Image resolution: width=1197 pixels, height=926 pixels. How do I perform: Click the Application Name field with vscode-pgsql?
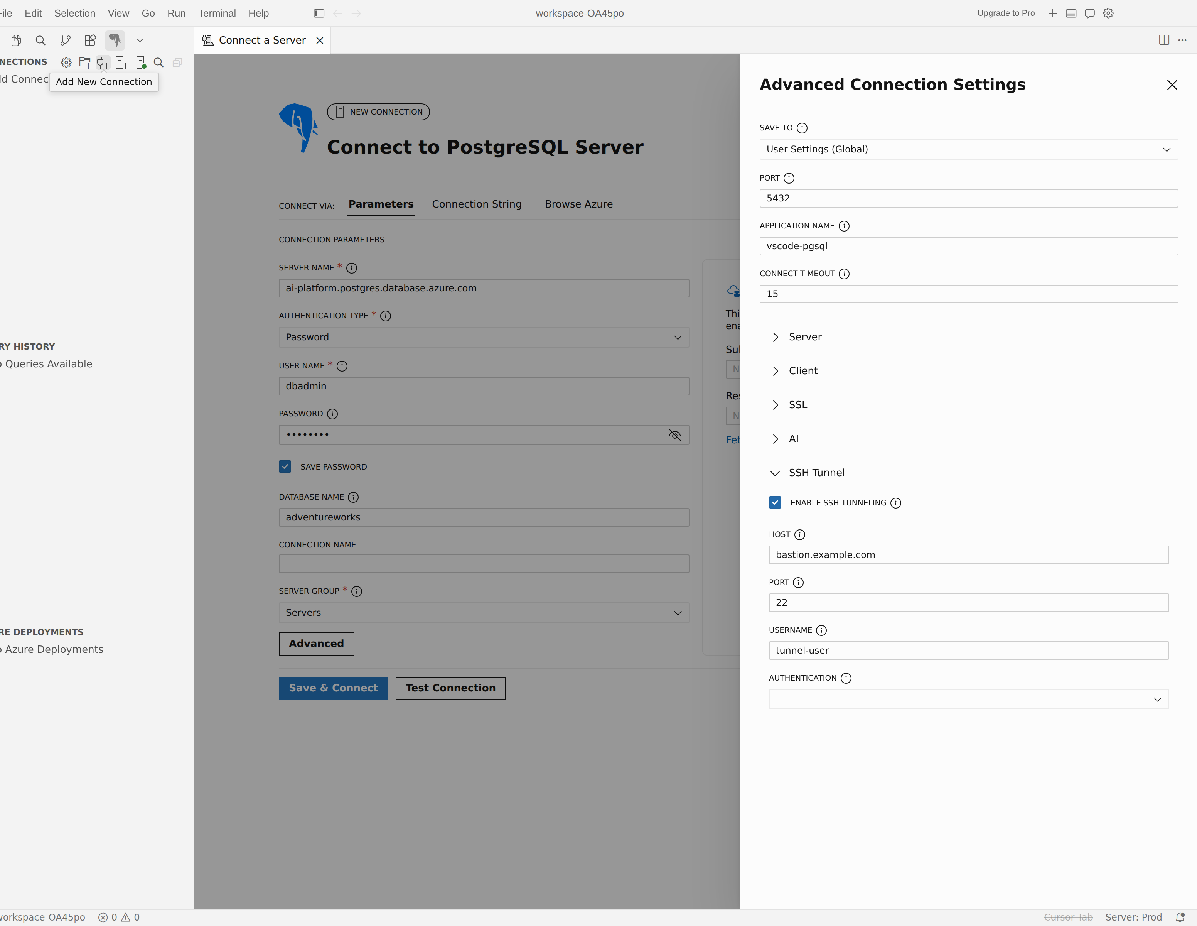pyautogui.click(x=968, y=246)
